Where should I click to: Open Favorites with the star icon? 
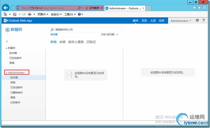click(200, 8)
